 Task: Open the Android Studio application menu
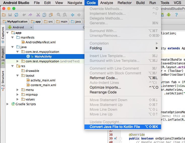(x=16, y=3)
